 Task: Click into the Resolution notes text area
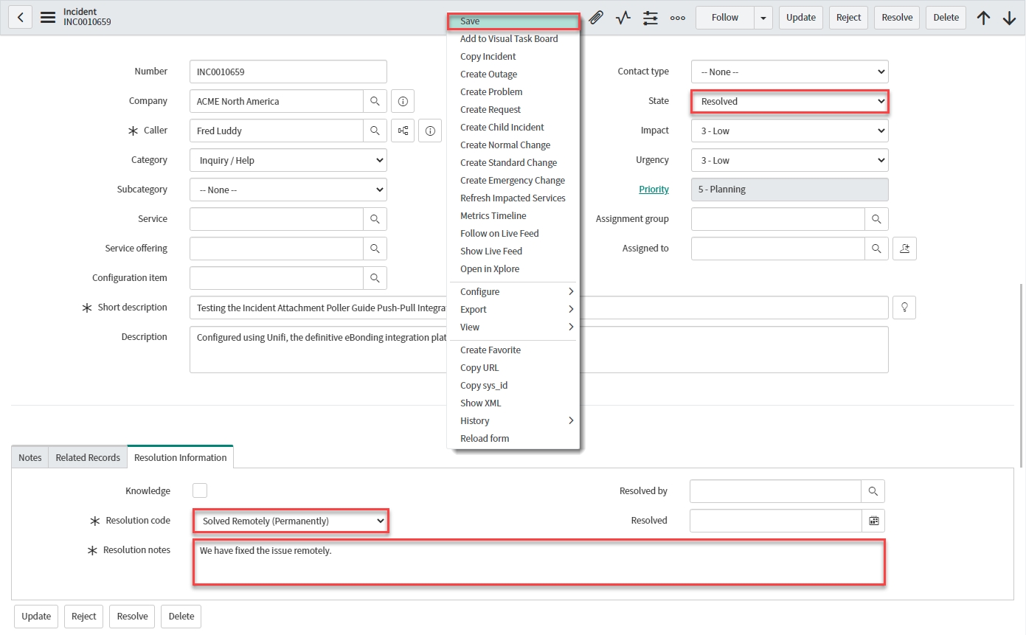click(538, 562)
